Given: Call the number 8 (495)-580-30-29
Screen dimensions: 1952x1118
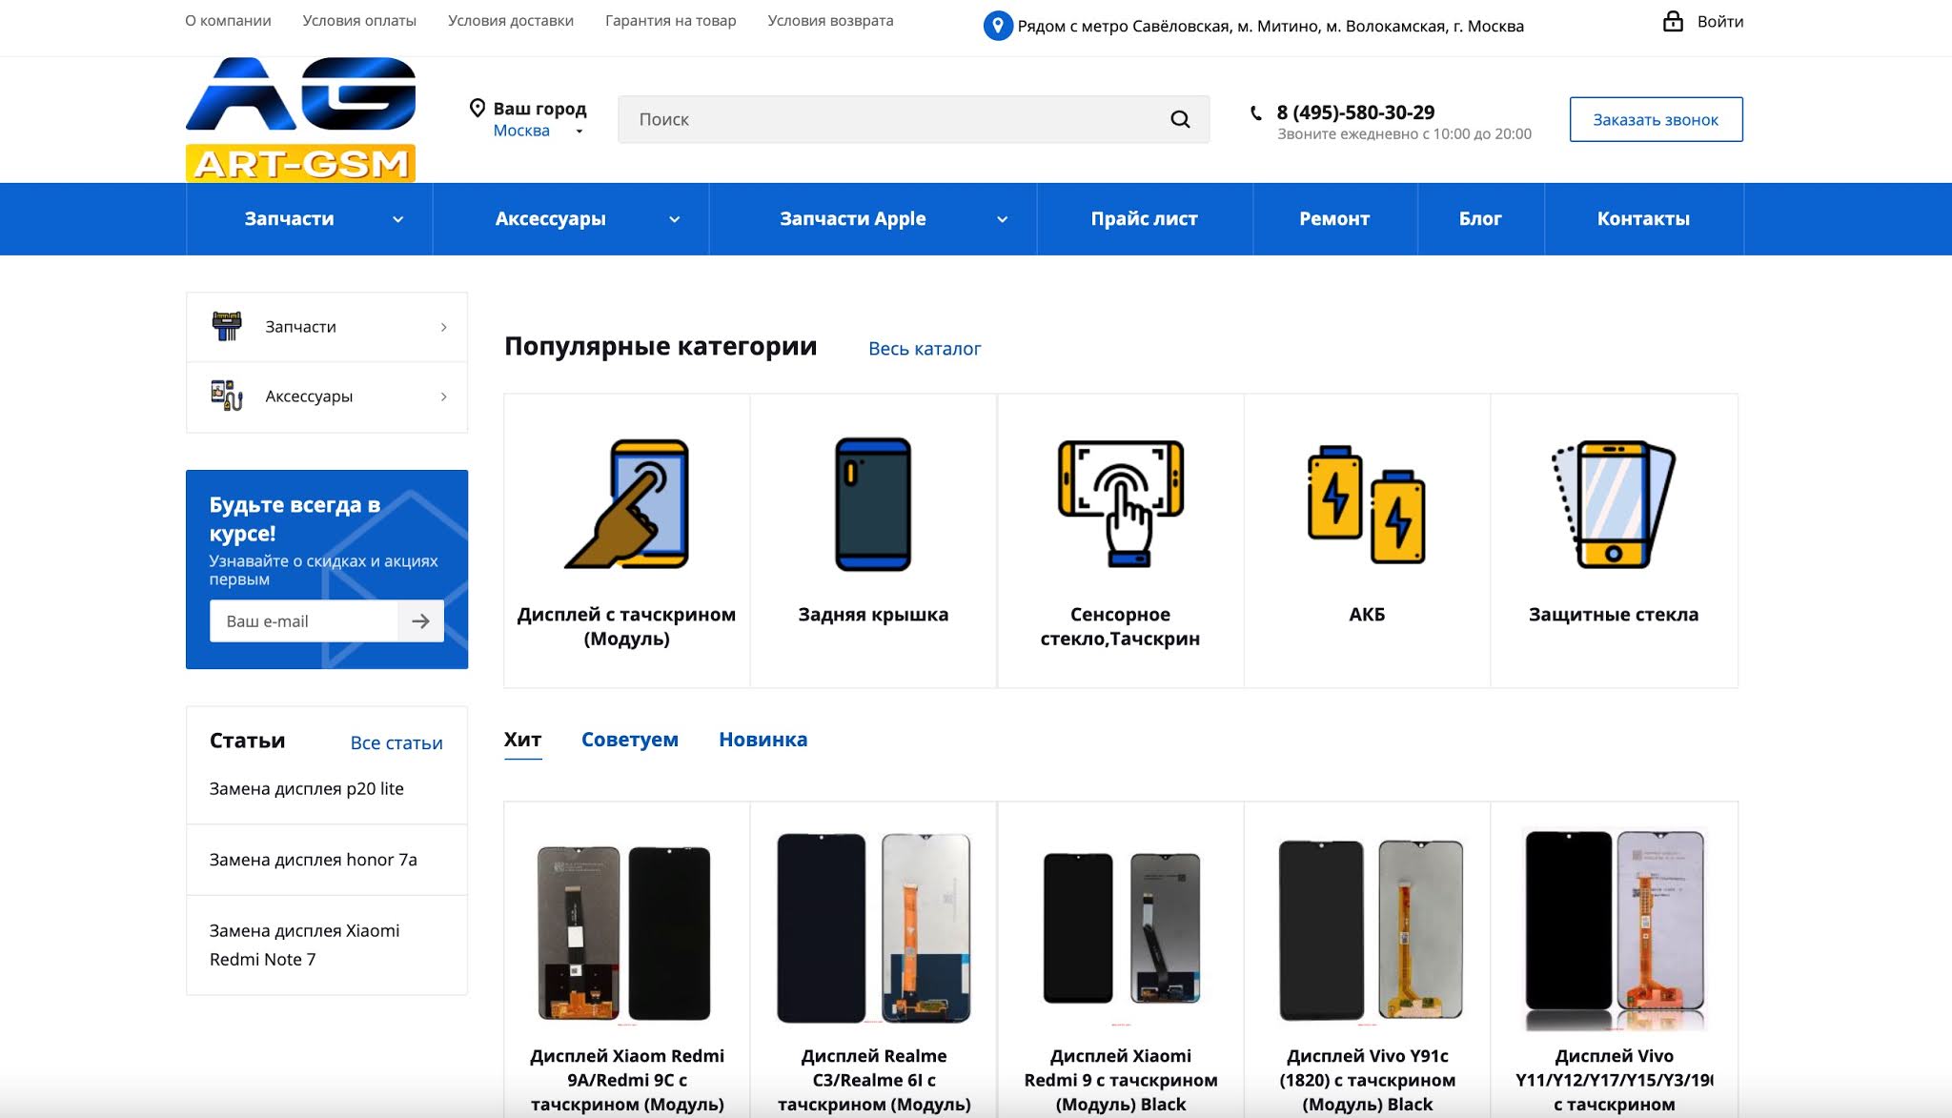Looking at the screenshot, I should click(x=1355, y=112).
